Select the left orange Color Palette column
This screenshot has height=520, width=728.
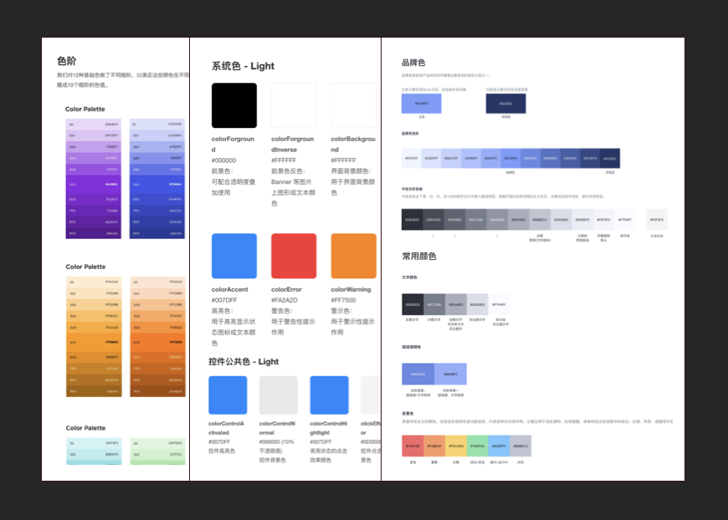94,337
